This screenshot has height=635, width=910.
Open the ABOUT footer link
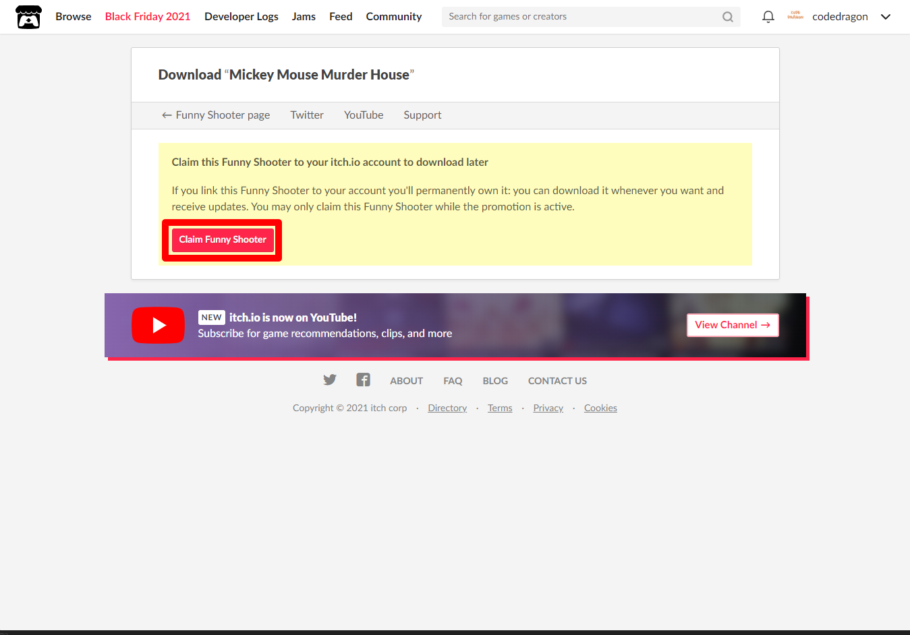[x=406, y=381]
